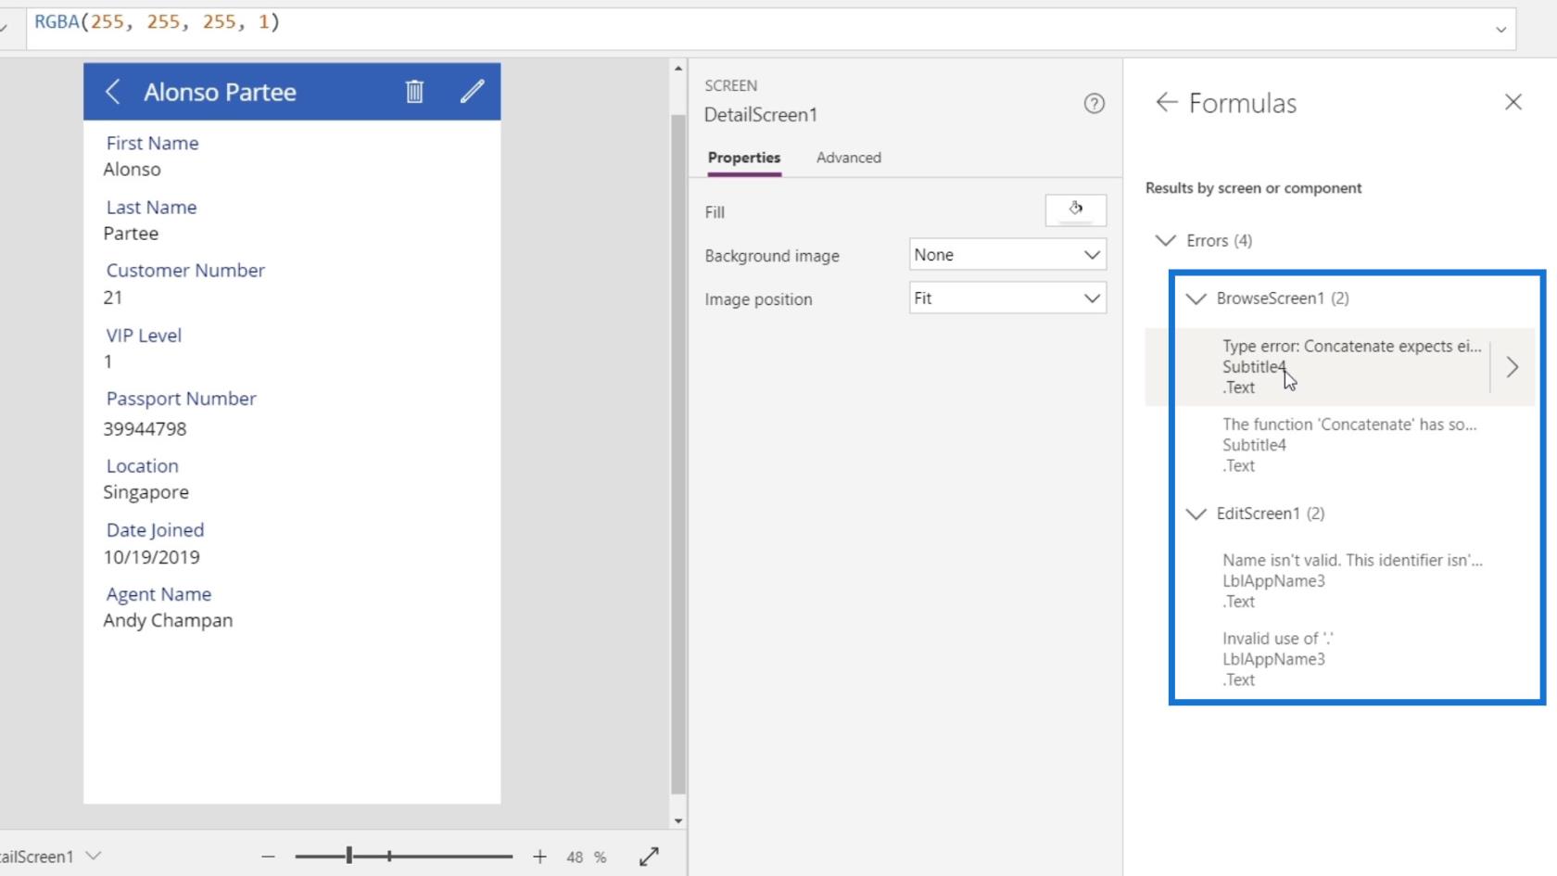Click the arrow on the Type error row
Image resolution: width=1557 pixels, height=876 pixels.
(x=1513, y=367)
